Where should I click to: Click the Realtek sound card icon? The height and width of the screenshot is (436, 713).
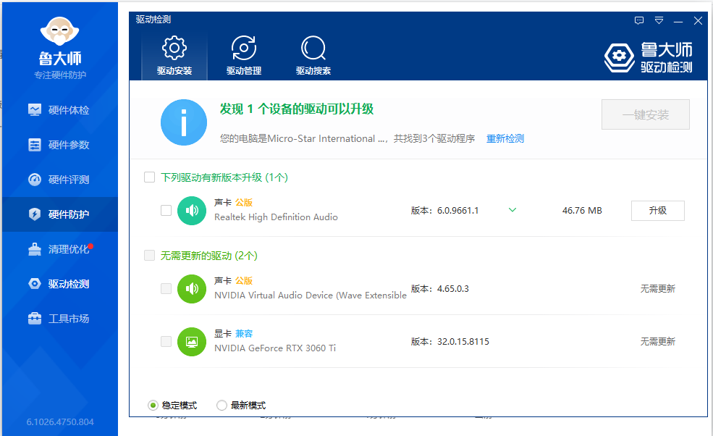point(192,210)
